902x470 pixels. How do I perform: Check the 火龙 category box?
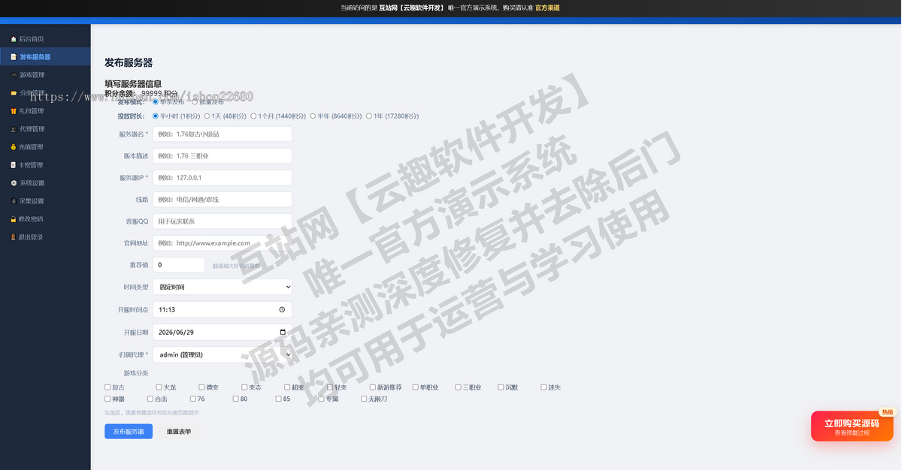point(159,387)
